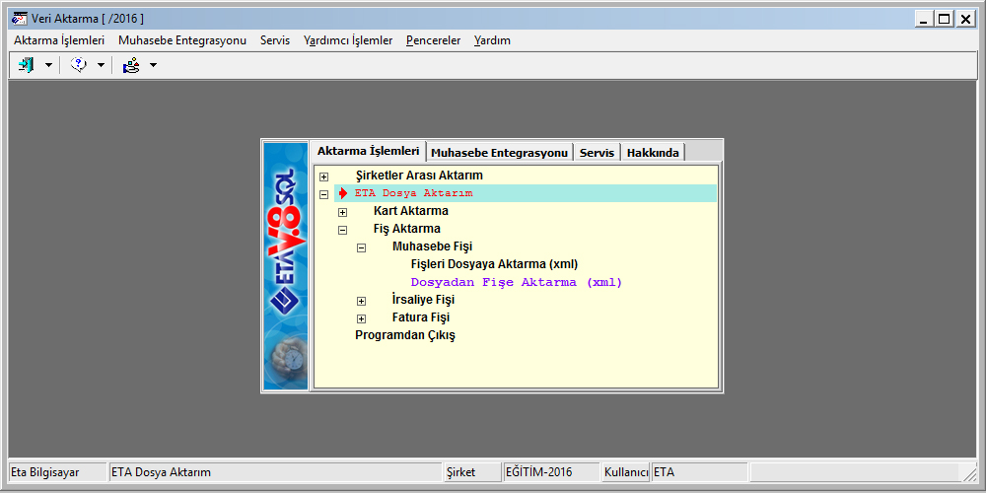Click the ETA V8 SQL logo banner
This screenshot has width=986, height=493.
[286, 265]
